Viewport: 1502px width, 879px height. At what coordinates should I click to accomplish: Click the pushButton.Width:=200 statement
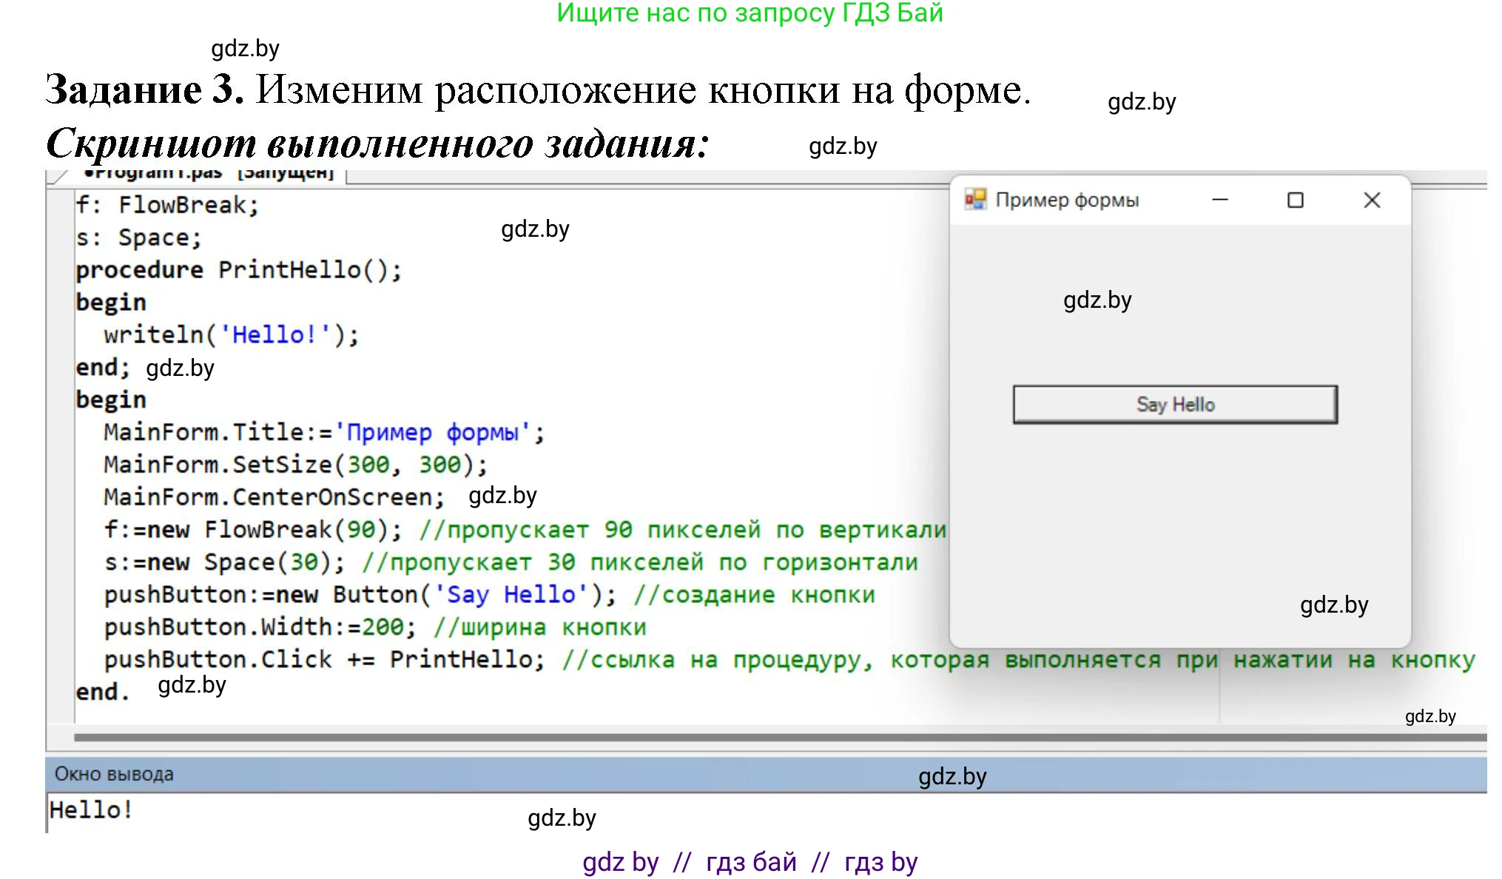point(260,627)
